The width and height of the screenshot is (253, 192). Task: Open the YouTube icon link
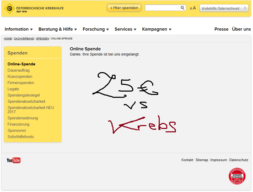point(14,160)
